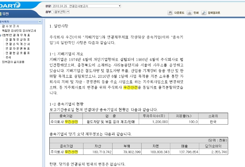Click the value 79,902,399

tap(132, 152)
